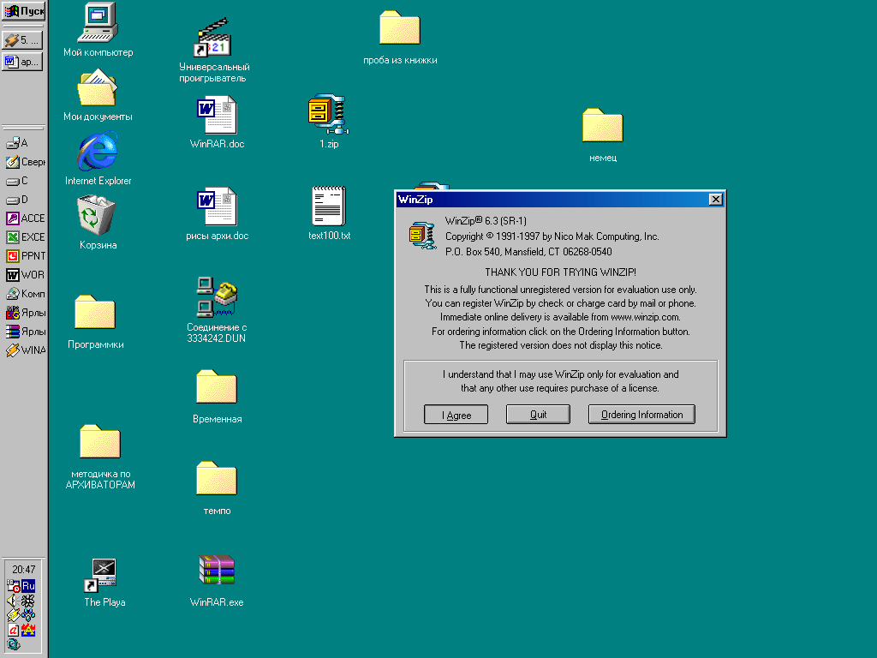Click Сверн show desktop toolbar item
Viewport: 877px width, 658px height.
coord(25,162)
